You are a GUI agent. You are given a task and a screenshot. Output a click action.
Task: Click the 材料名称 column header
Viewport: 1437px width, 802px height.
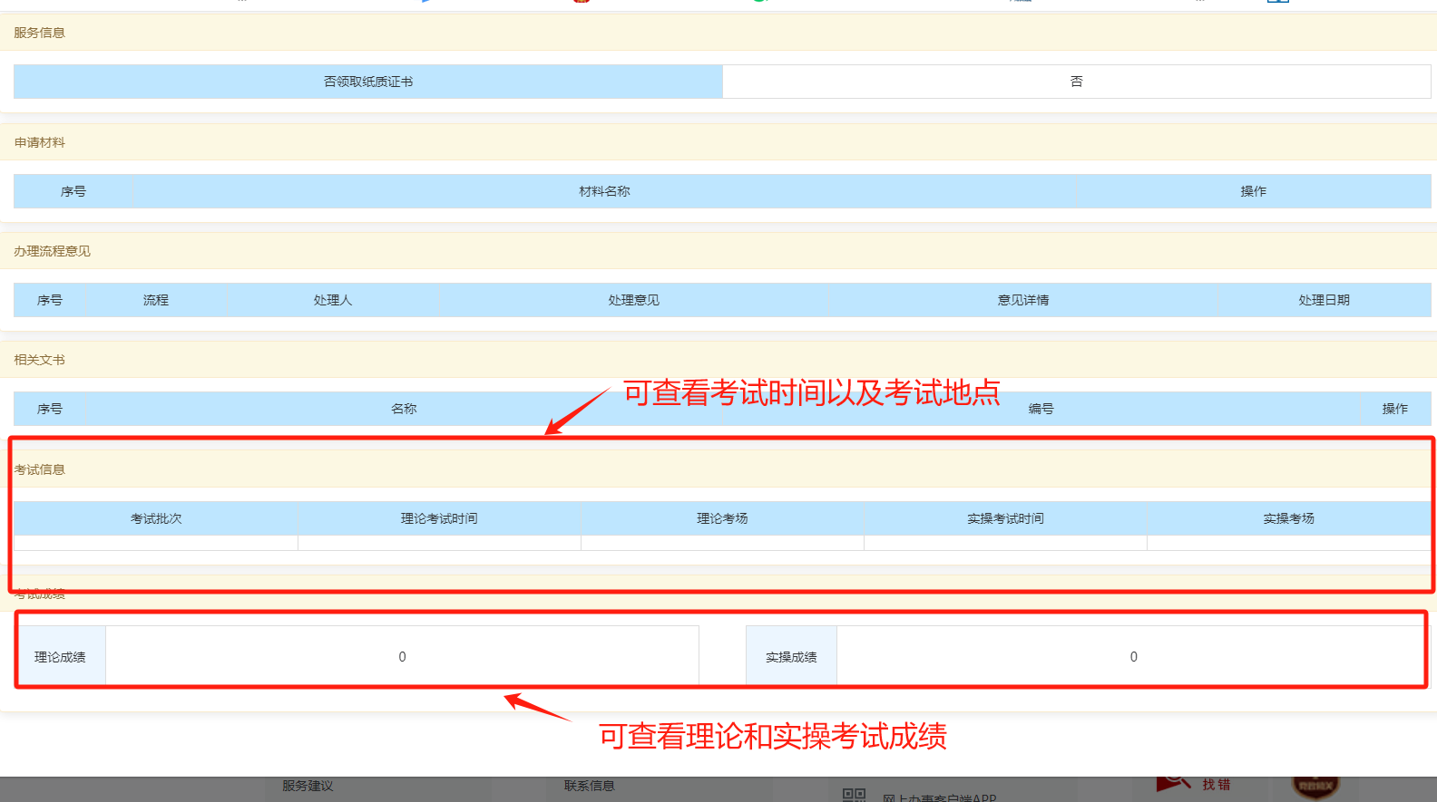click(604, 191)
